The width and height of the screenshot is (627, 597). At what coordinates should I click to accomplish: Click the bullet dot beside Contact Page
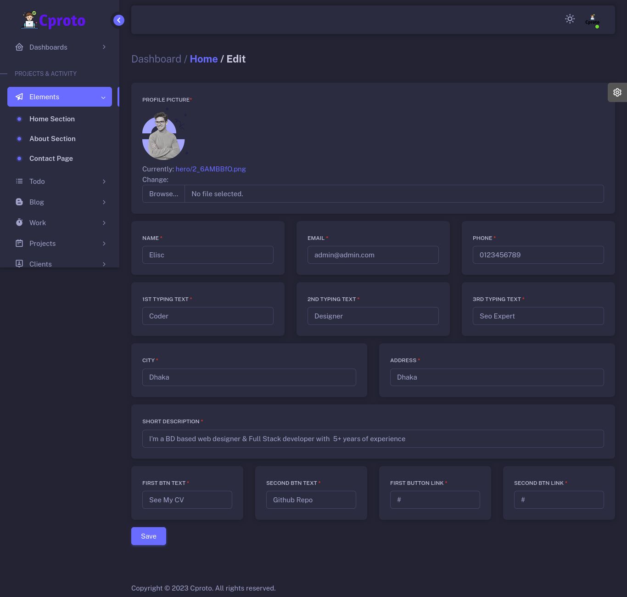pos(19,159)
